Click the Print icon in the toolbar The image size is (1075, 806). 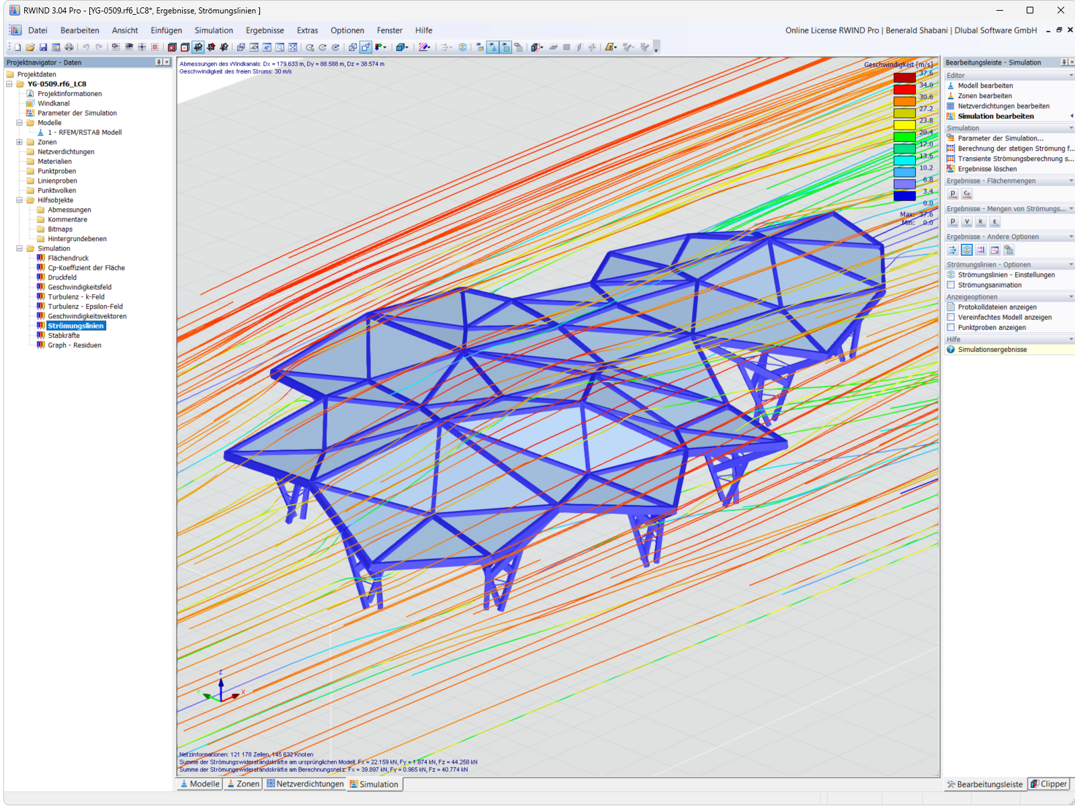point(69,47)
